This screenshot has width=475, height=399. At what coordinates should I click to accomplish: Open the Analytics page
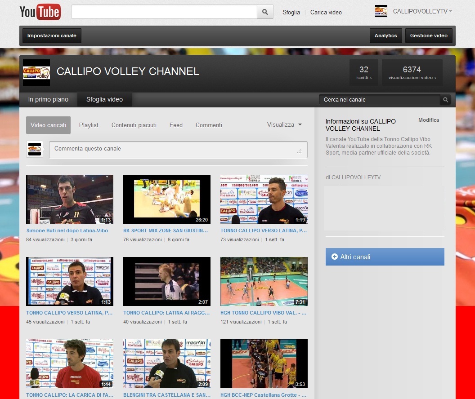[385, 35]
